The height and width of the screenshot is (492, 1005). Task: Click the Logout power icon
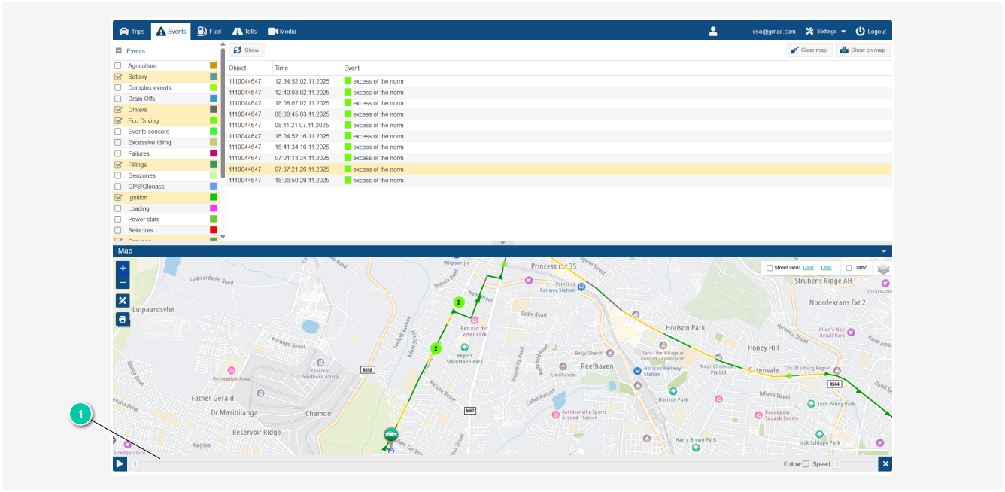(860, 32)
